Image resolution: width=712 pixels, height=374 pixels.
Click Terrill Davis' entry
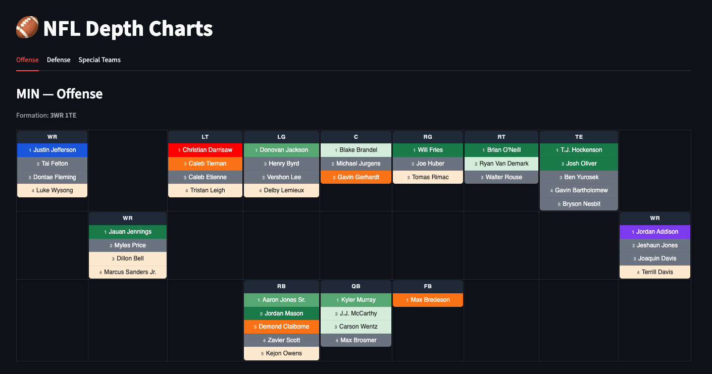(x=655, y=272)
